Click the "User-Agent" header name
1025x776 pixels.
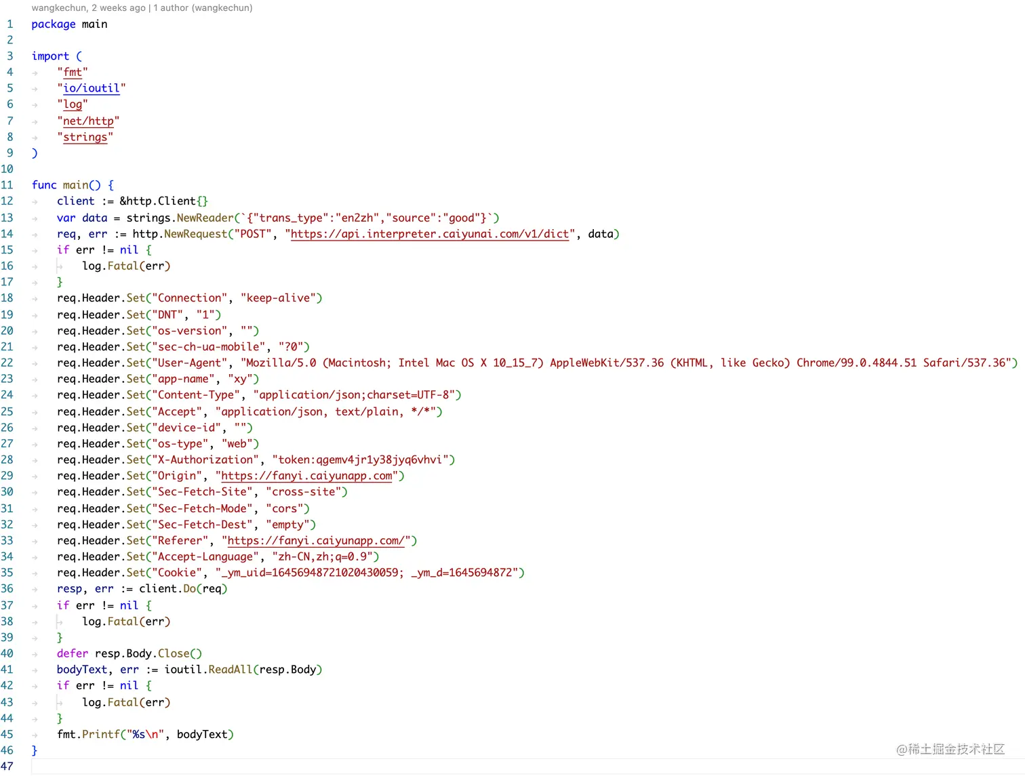pyautogui.click(x=190, y=363)
